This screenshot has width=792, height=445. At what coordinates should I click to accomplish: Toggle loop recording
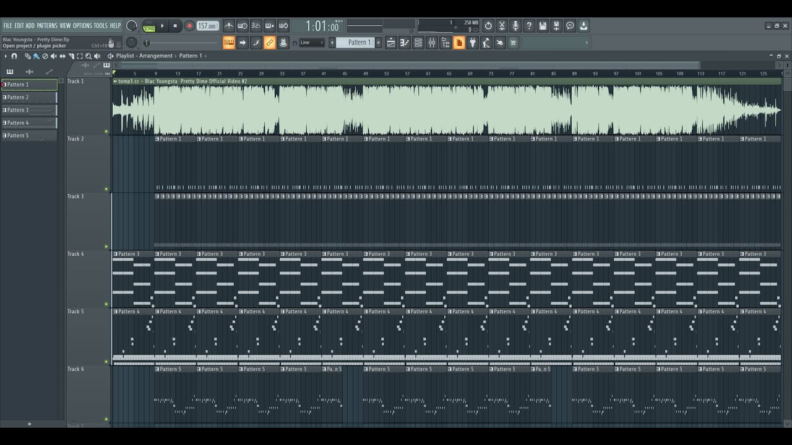283,26
